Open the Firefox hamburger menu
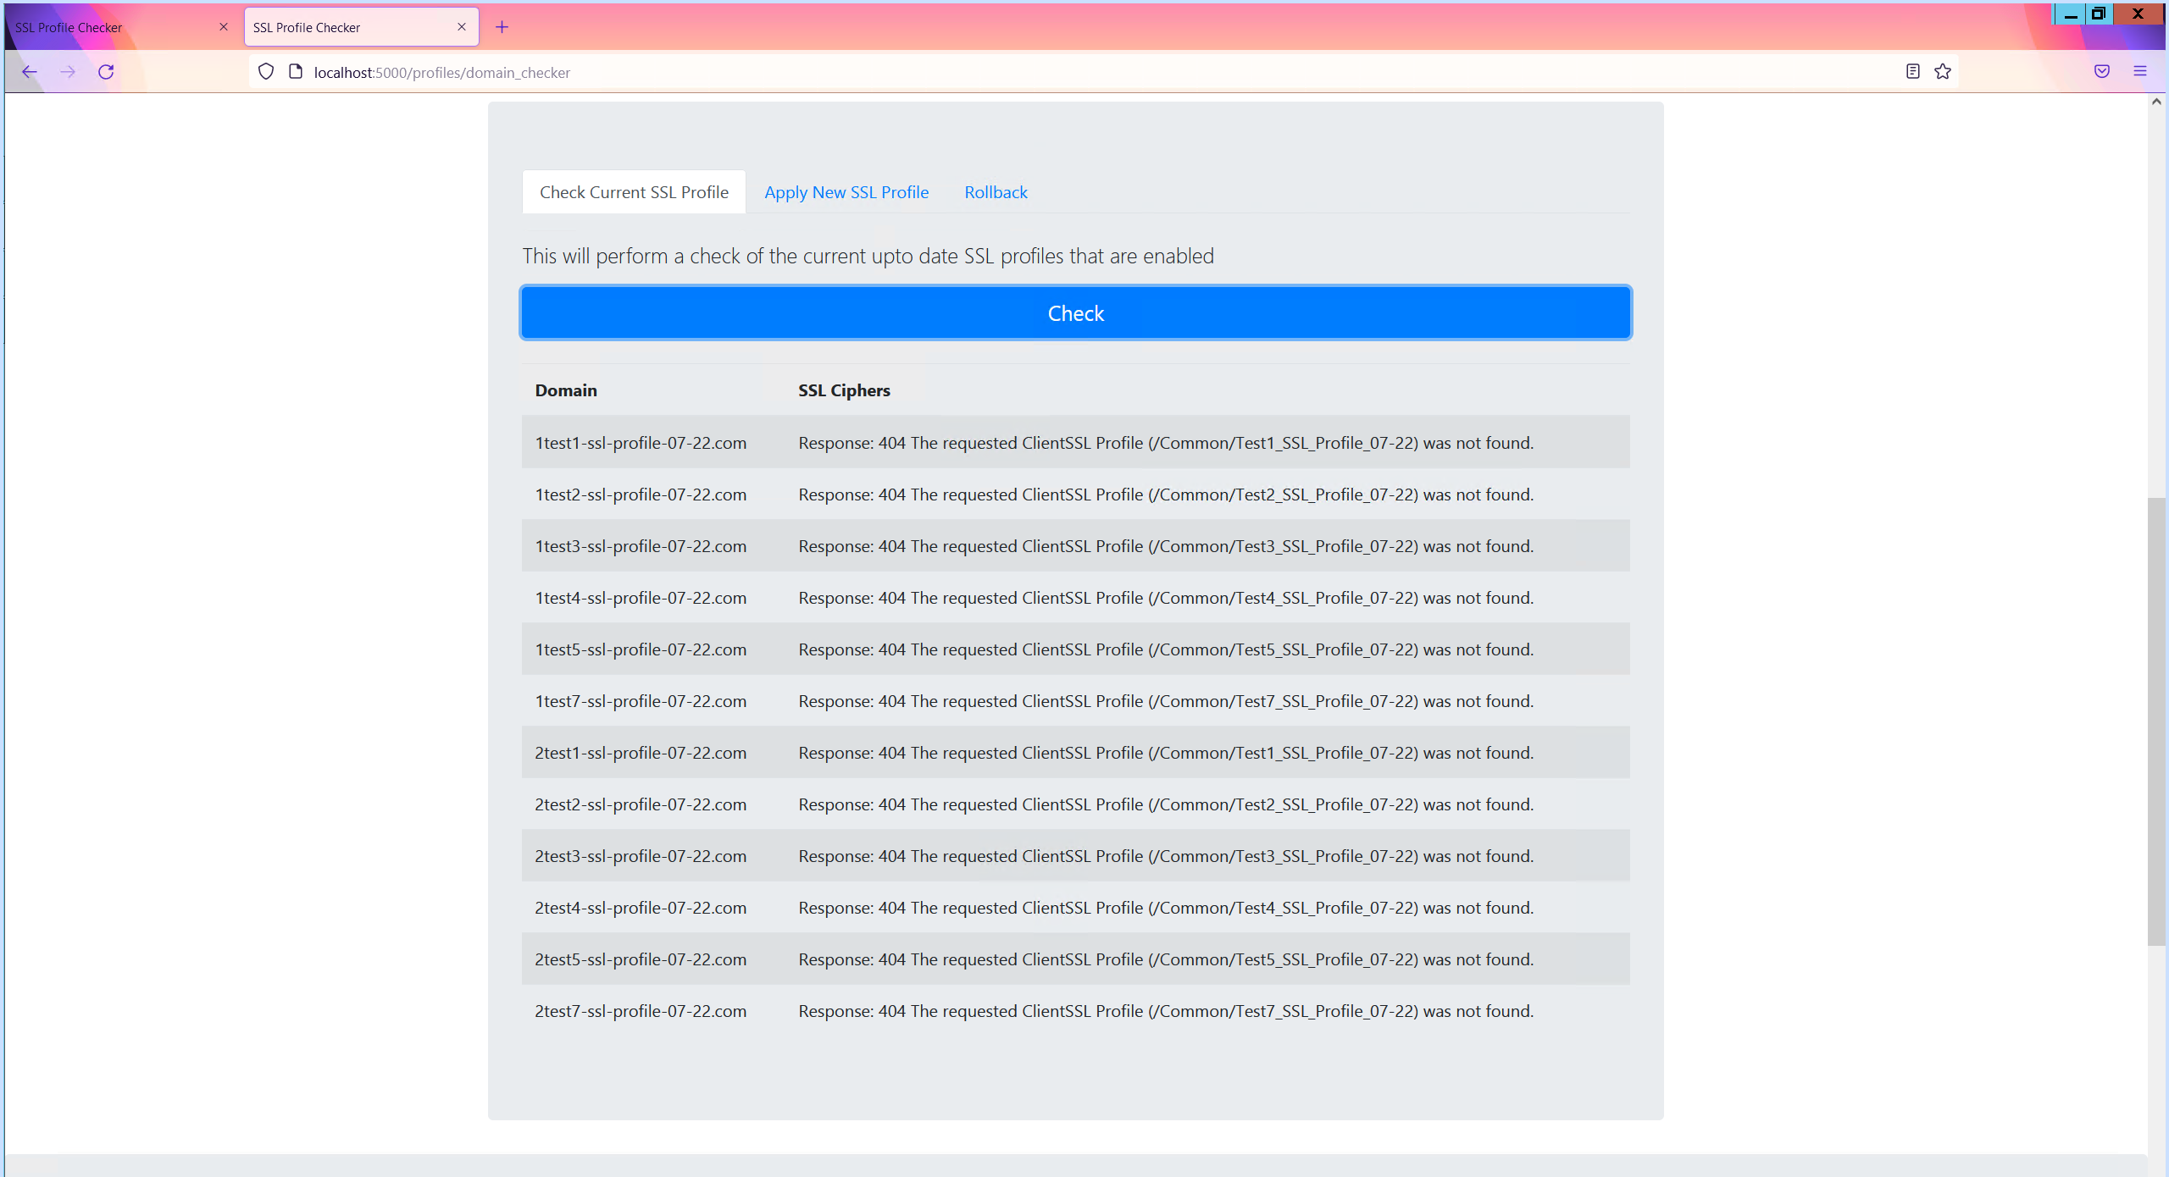This screenshot has height=1177, width=2169. pos(2139,72)
